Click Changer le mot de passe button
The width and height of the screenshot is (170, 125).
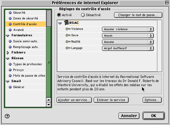(x=138, y=15)
